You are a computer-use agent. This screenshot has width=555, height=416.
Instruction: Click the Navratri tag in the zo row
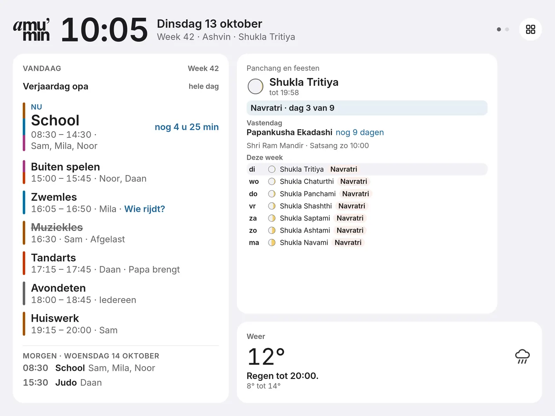[350, 230]
